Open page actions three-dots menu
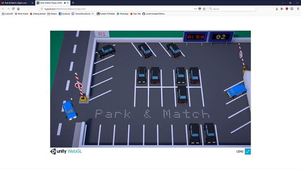This screenshot has width=301, height=169. click(x=195, y=9)
